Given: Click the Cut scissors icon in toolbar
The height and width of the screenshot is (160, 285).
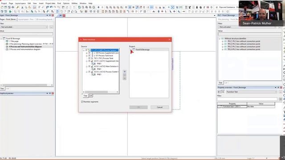Looking at the screenshot, I should [22, 7].
